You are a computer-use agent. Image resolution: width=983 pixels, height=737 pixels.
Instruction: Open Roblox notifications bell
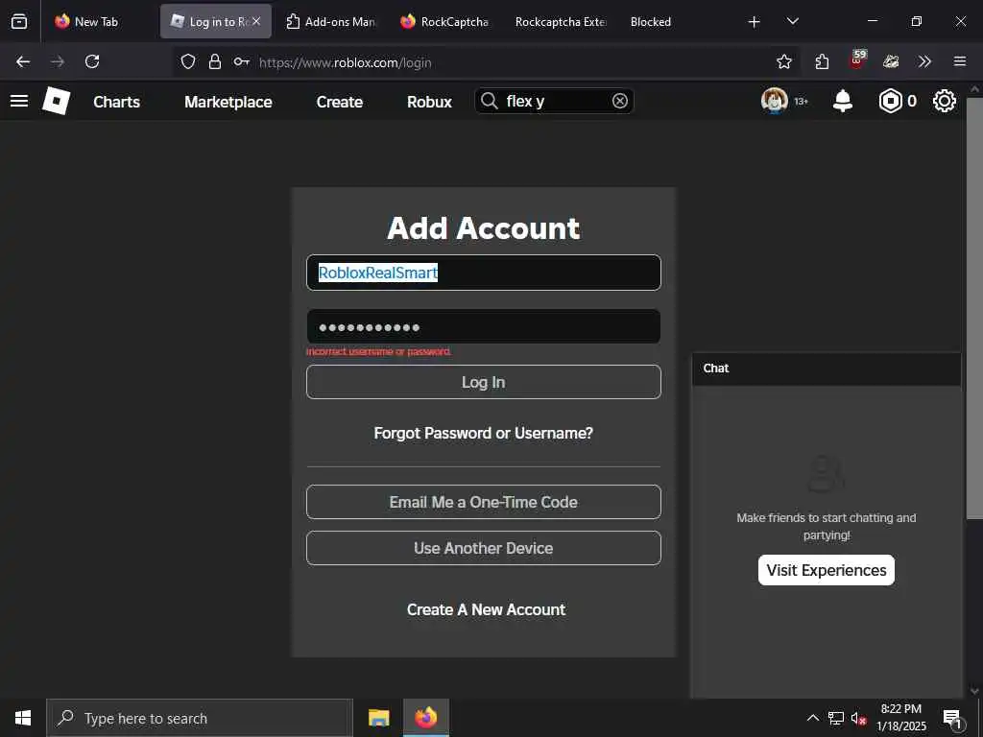[843, 101]
